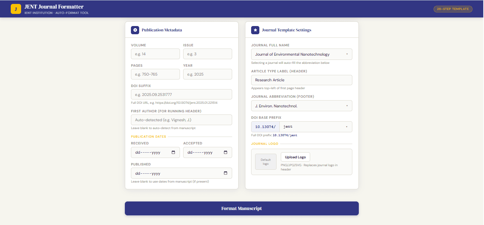The width and height of the screenshot is (484, 225).
Task: Expand the jent DOI prefix dropdown
Action: [316, 127]
